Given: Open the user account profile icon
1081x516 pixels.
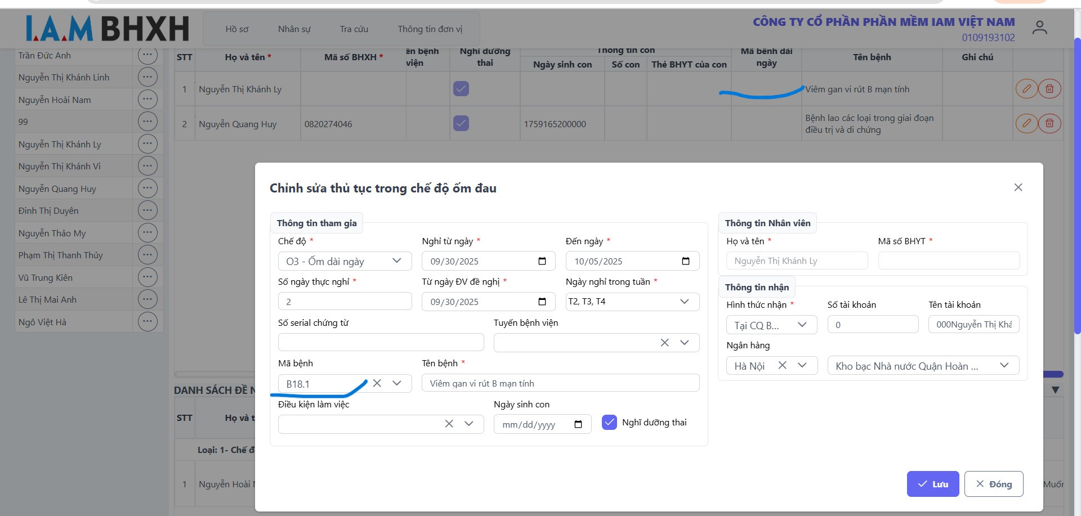Looking at the screenshot, I should pyautogui.click(x=1039, y=28).
